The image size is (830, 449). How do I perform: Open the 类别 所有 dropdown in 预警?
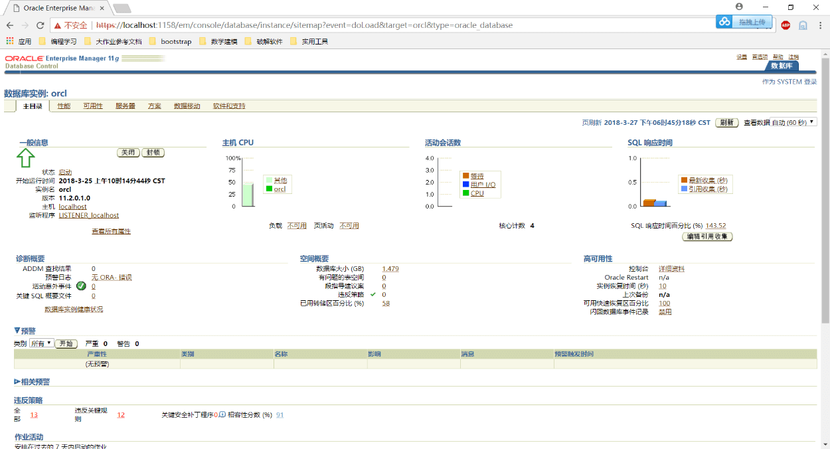click(x=41, y=343)
